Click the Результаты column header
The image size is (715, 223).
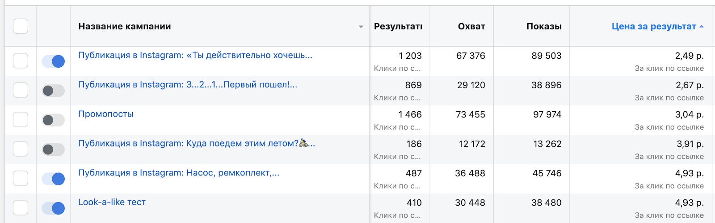click(398, 26)
